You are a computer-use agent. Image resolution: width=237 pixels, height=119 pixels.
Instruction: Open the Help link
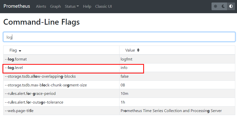pos(87,6)
